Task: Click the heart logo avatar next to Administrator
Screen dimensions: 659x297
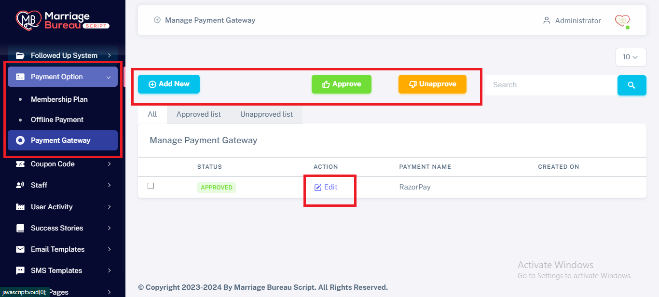Action: click(622, 21)
